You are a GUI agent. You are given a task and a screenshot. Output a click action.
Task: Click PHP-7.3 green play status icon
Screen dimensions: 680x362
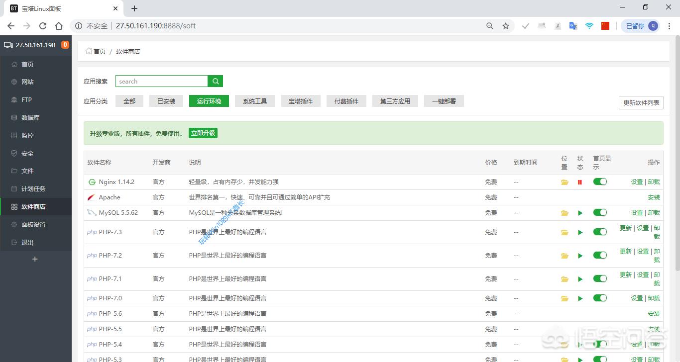[x=580, y=233]
